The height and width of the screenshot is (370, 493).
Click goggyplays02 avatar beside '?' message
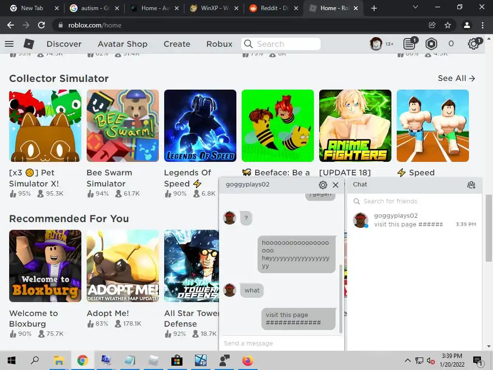pos(230,218)
